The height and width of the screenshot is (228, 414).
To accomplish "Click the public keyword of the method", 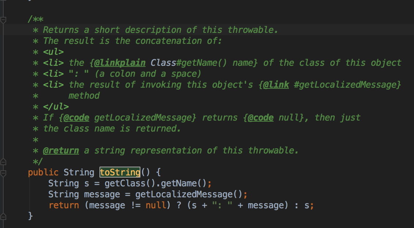I will point(43,172).
